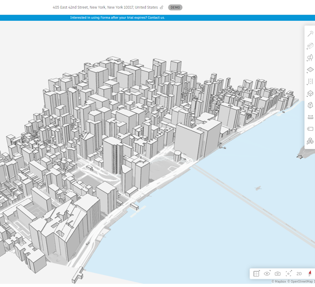Click the tag label tool

pos(310,129)
